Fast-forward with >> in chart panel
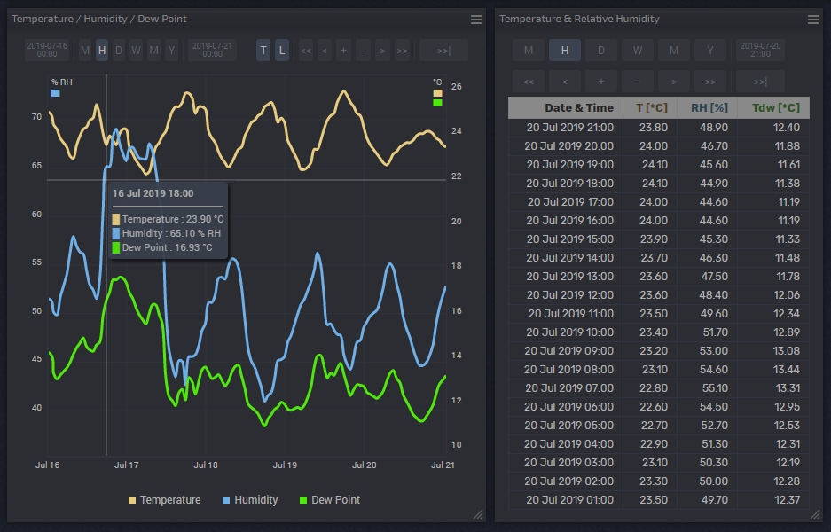 402,51
